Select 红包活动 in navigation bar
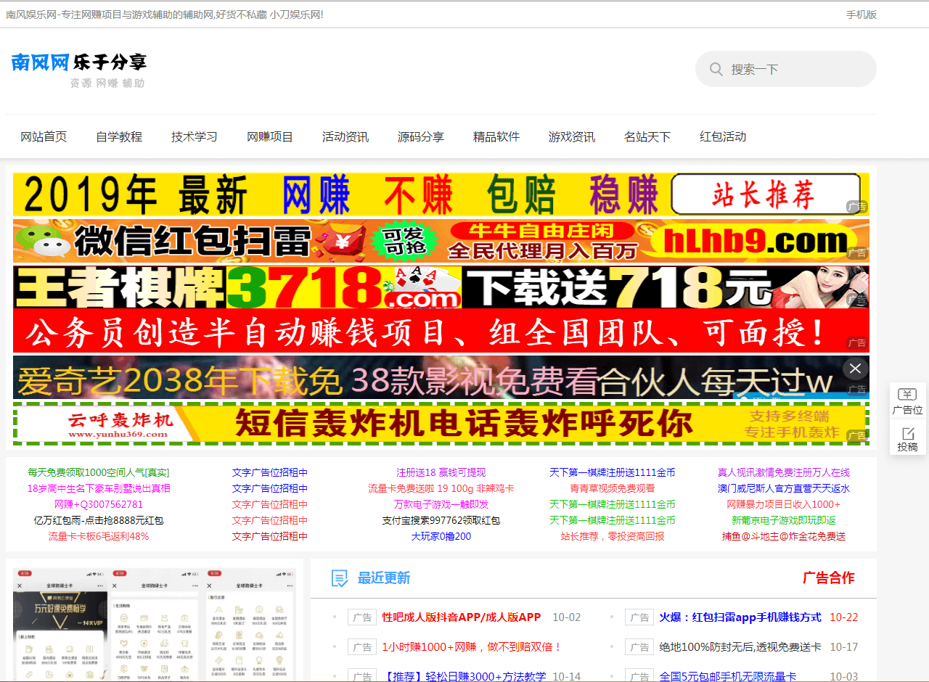The height and width of the screenshot is (682, 929). tap(723, 136)
